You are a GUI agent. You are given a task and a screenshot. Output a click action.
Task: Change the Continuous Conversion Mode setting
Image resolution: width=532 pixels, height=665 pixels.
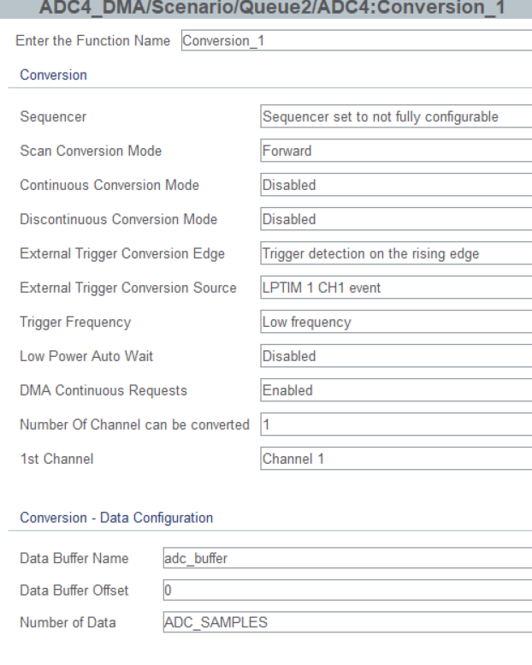[396, 185]
